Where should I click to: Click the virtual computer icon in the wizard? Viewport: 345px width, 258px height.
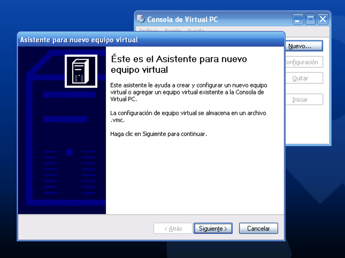pyautogui.click(x=81, y=71)
